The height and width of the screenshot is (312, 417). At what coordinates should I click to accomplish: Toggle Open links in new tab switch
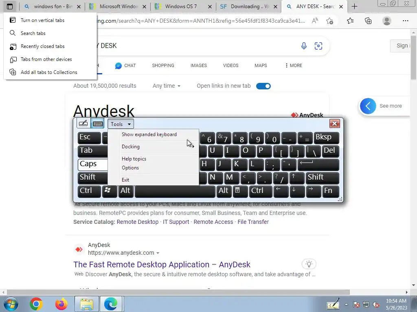[263, 86]
